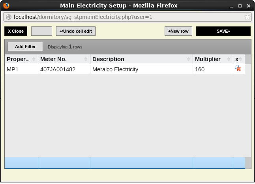Click the globe site identity icon

pyautogui.click(x=8, y=17)
